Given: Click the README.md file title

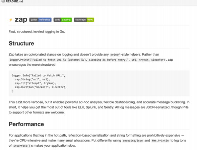Looking at the screenshot, I should [14, 2].
